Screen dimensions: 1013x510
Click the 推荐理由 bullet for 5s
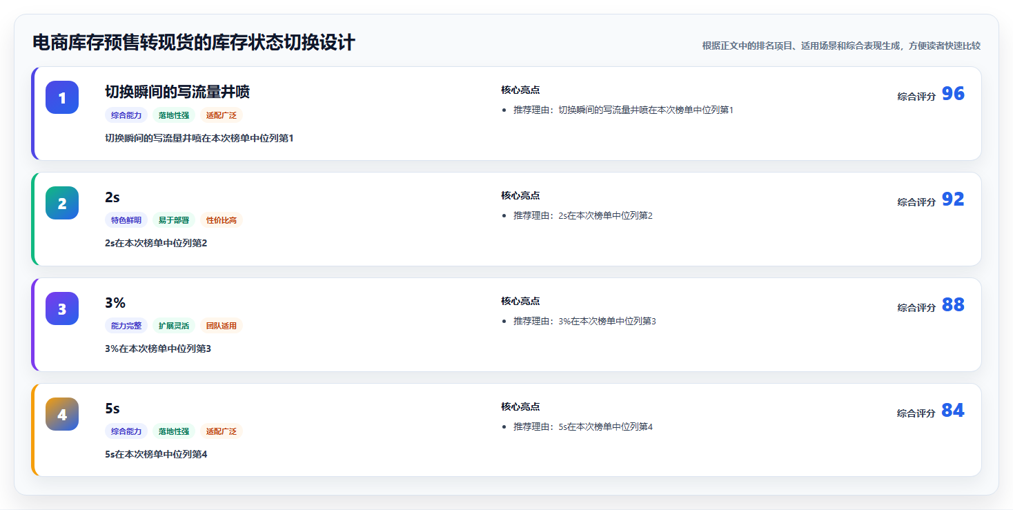pyautogui.click(x=583, y=426)
